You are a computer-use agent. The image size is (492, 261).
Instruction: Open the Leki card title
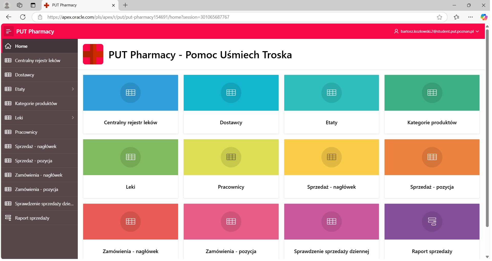[130, 187]
